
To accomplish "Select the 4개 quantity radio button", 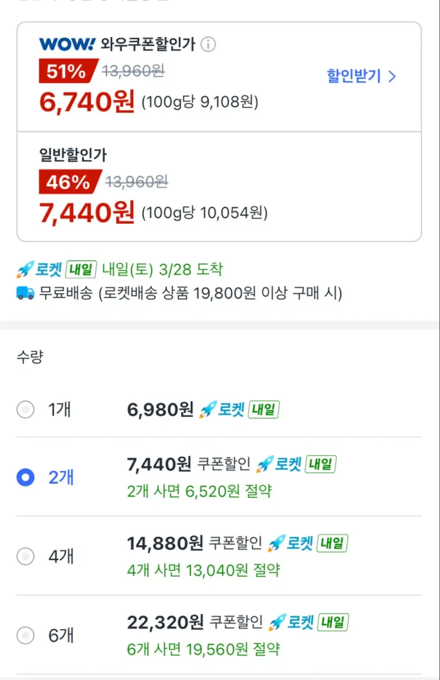I will 25,556.
